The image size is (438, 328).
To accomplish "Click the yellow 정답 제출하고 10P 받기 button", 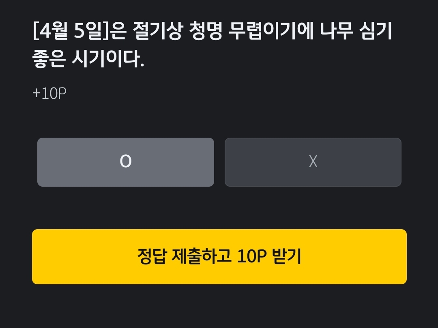I will 219,257.
